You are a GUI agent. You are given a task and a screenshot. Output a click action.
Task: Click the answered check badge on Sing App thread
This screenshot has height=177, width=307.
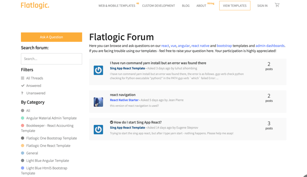[x=112, y=122]
